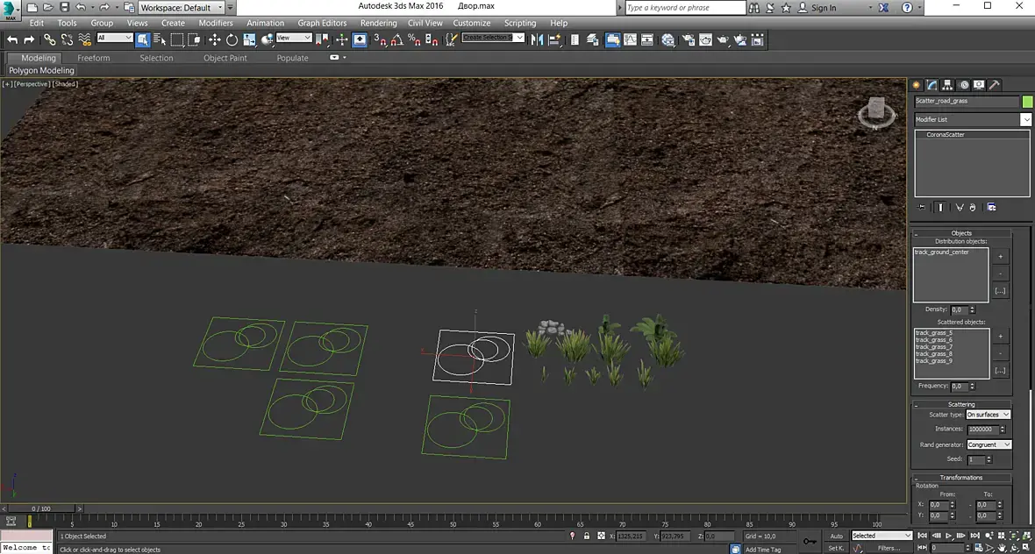Open Select by Name dialog

(x=160, y=39)
